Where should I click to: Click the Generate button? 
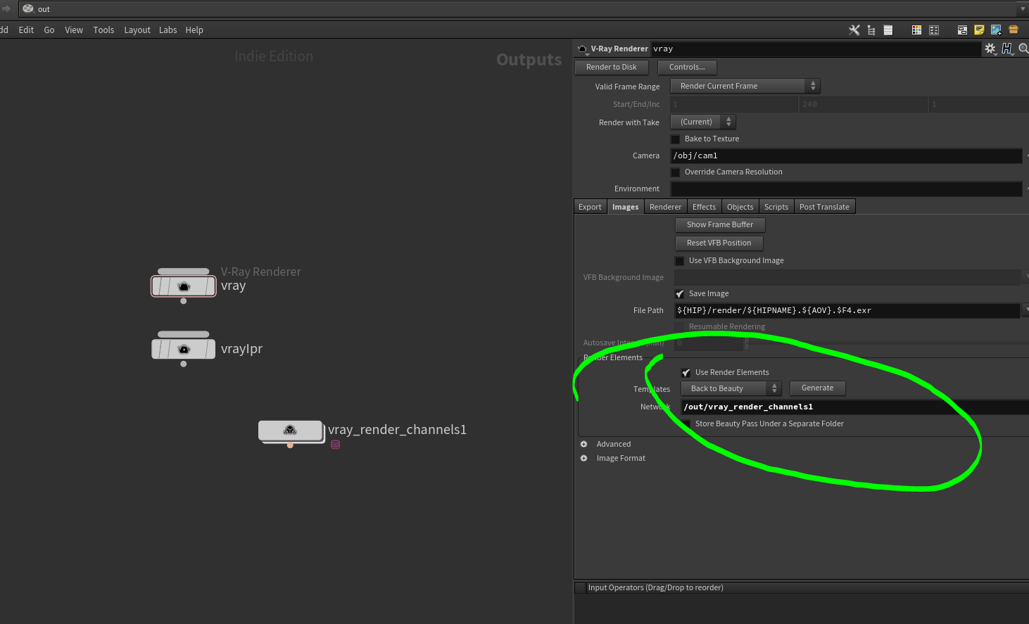pyautogui.click(x=817, y=388)
